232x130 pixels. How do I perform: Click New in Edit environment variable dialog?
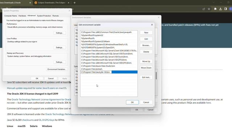[x=146, y=32]
